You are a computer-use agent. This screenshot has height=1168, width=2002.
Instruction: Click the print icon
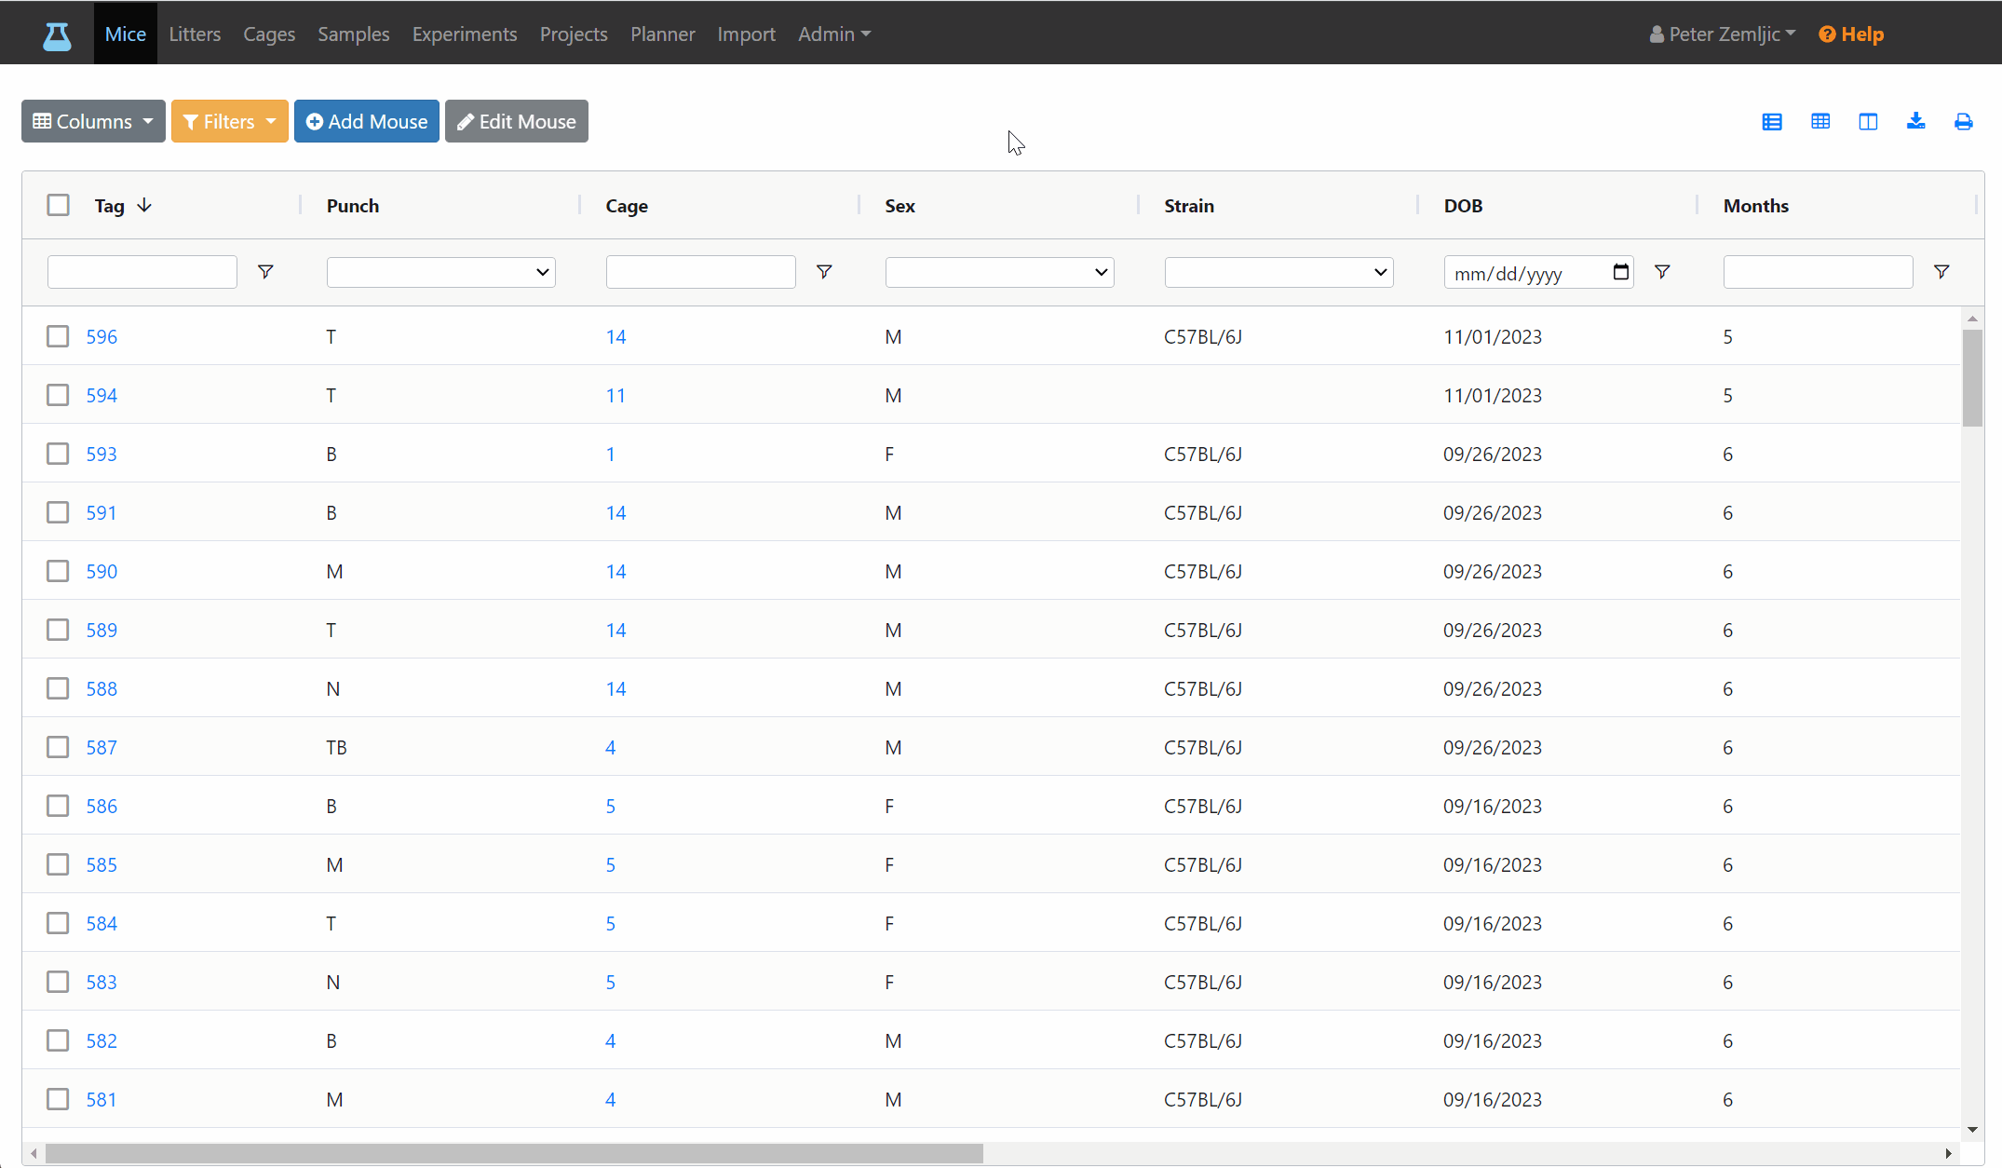point(1963,122)
